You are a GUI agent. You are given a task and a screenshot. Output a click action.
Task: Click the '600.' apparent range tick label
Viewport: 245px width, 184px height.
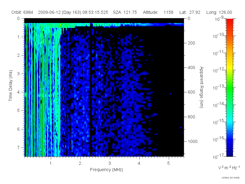click(x=192, y=92)
